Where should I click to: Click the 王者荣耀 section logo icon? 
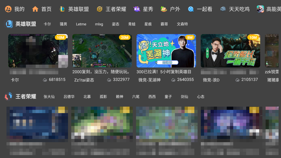pyautogui.click(x=8, y=97)
